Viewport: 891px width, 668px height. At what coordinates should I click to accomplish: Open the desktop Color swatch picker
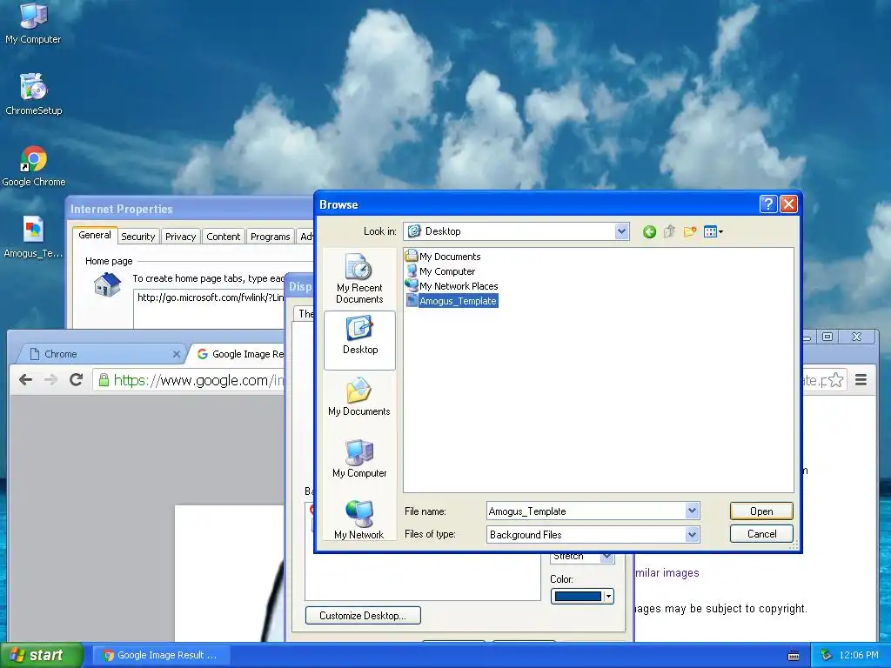point(582,597)
